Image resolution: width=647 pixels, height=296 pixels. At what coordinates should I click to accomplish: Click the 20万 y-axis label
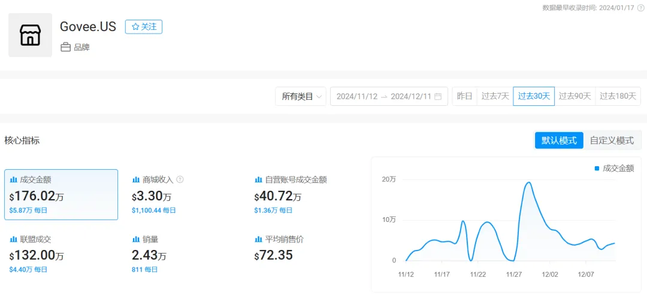[389, 179]
